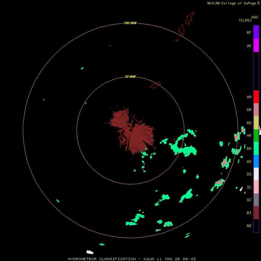Viewport: 261px width, 261px height.
Task: Click the HR legend label
Action: pyautogui.click(x=249, y=136)
